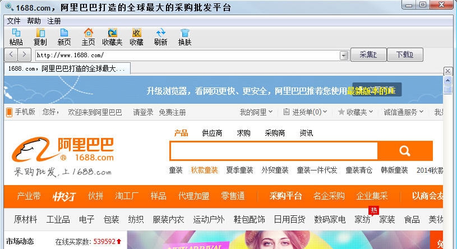This screenshot has height=249, width=457.
Task: Go back with the left arrow button
Action: tap(11, 54)
